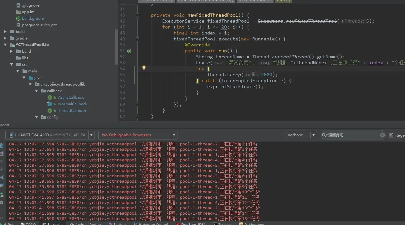405x225 pixels.
Task: Open the Version Control tool tab
Action: point(152,224)
